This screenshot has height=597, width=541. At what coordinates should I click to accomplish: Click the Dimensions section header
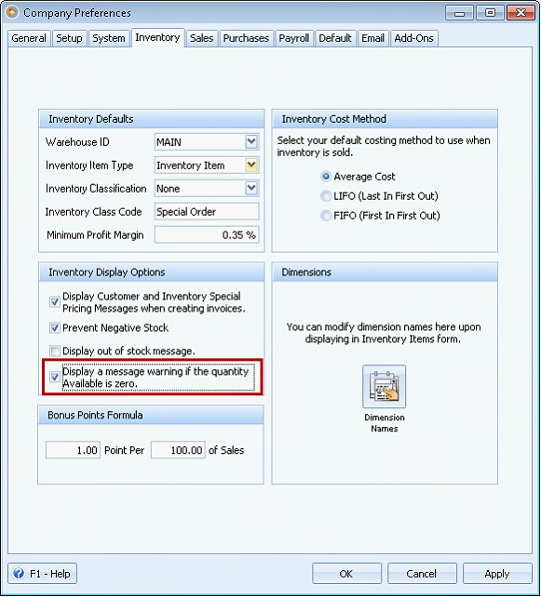click(x=385, y=272)
